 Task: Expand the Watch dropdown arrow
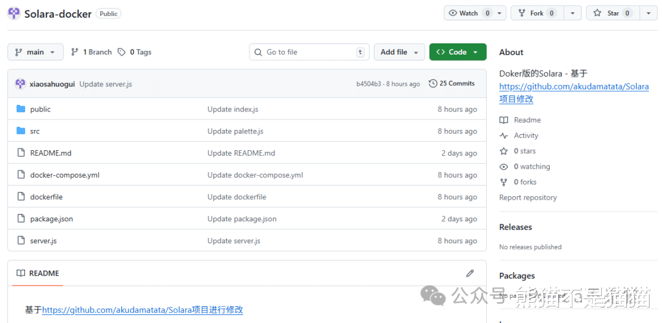coord(500,13)
